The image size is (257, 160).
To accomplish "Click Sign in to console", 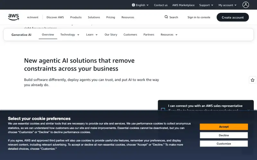I will (x=199, y=17).
